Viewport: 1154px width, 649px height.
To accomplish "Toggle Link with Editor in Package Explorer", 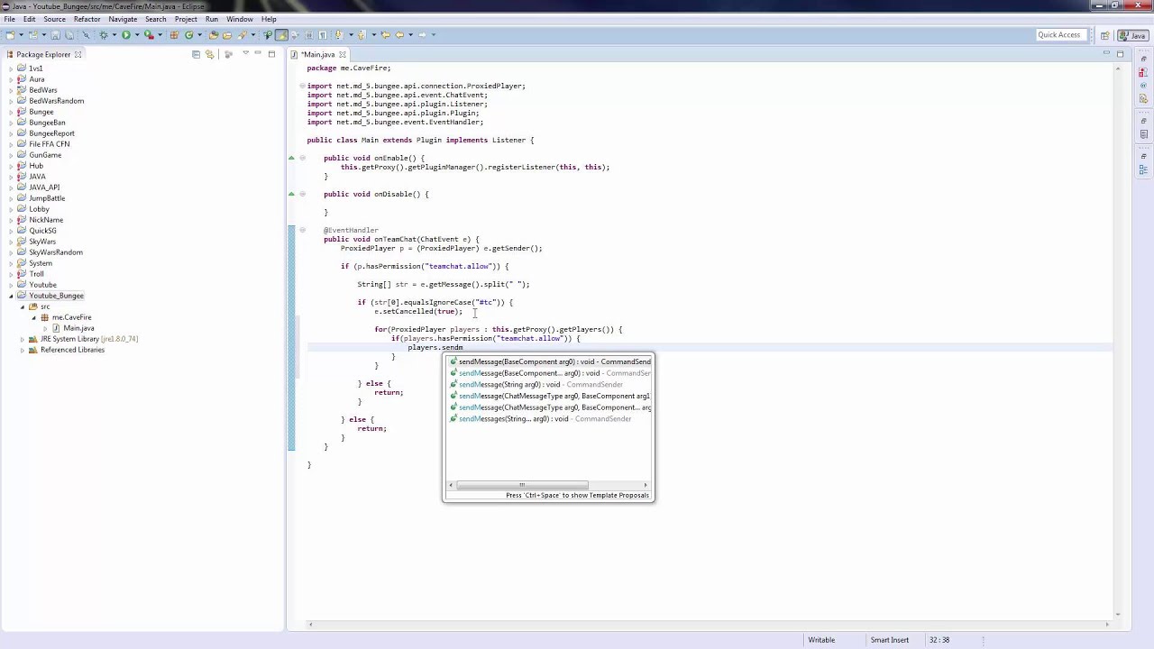I will pos(209,54).
